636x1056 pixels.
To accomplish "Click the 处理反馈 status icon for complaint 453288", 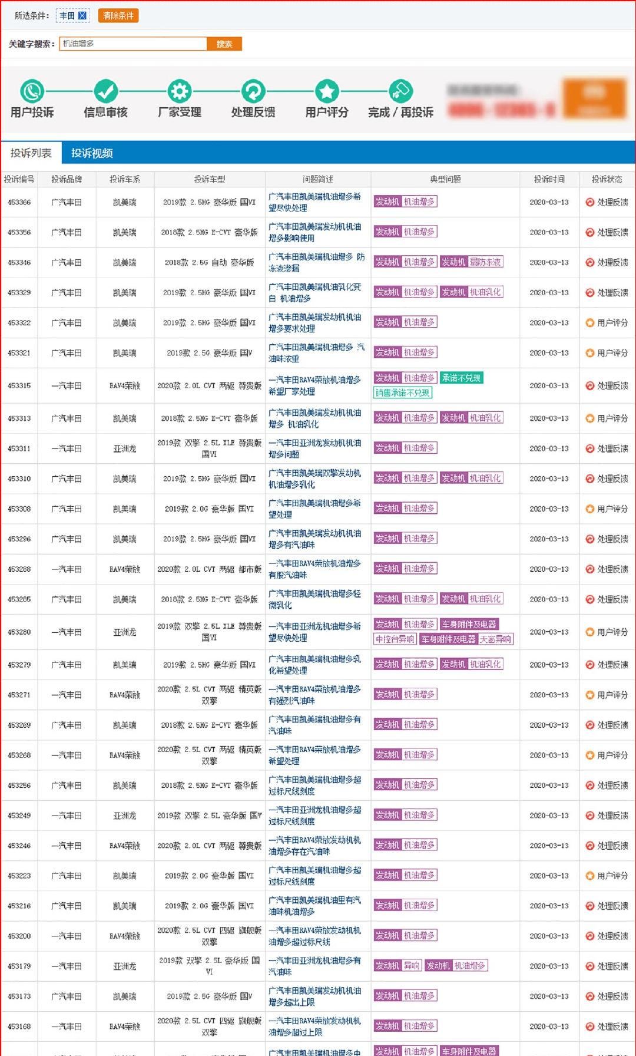I will (x=589, y=569).
